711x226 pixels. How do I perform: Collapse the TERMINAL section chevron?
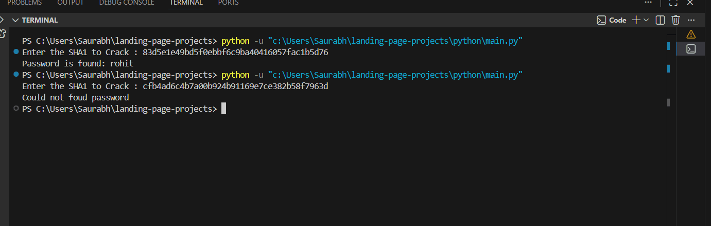coord(15,20)
